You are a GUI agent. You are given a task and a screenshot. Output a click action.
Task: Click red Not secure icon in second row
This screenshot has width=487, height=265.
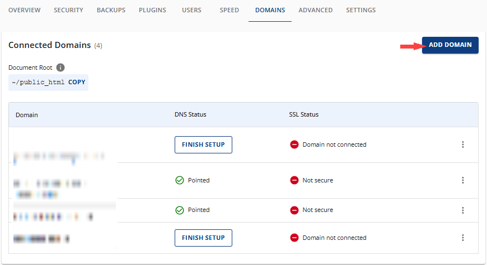pyautogui.click(x=294, y=180)
